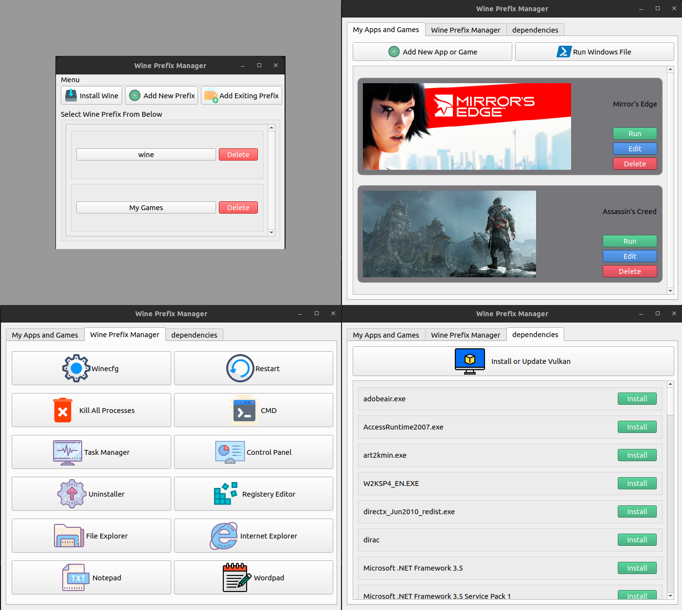Install directx_Jun2010_redist.exe
This screenshot has height=610, width=682.
tap(637, 511)
